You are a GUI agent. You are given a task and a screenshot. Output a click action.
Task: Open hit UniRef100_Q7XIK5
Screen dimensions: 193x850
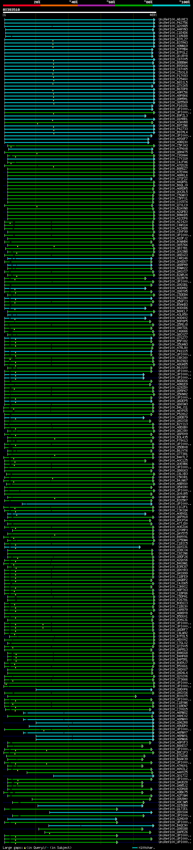[173, 86]
